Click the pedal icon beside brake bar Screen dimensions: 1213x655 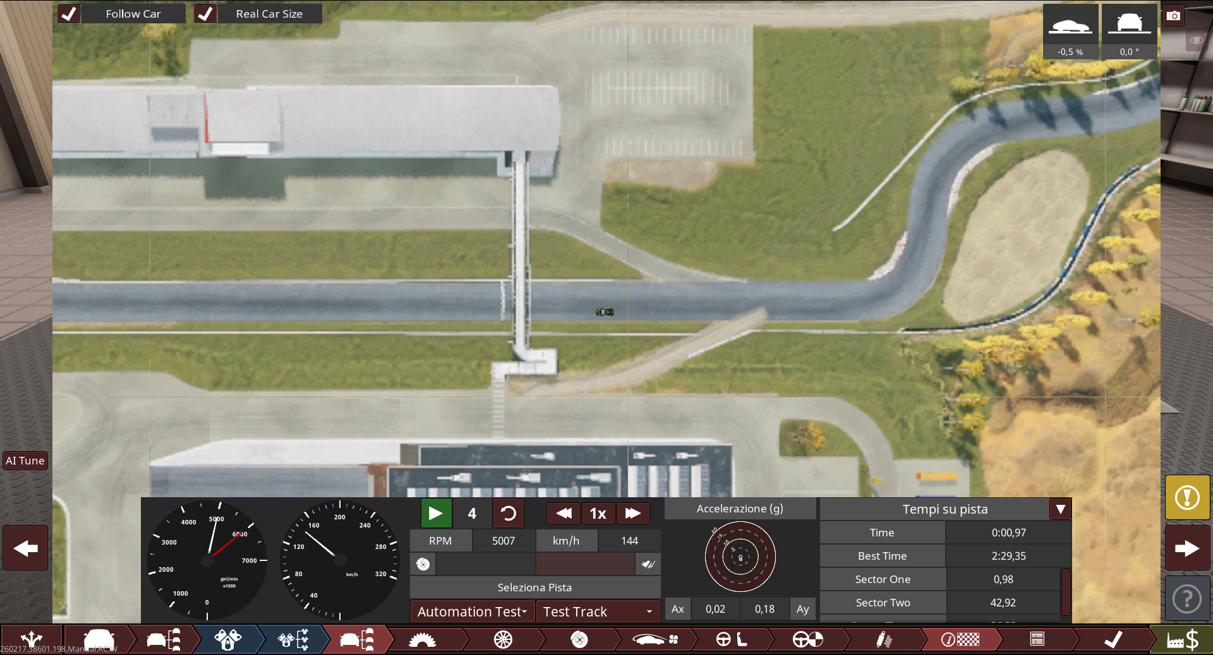[x=648, y=564]
